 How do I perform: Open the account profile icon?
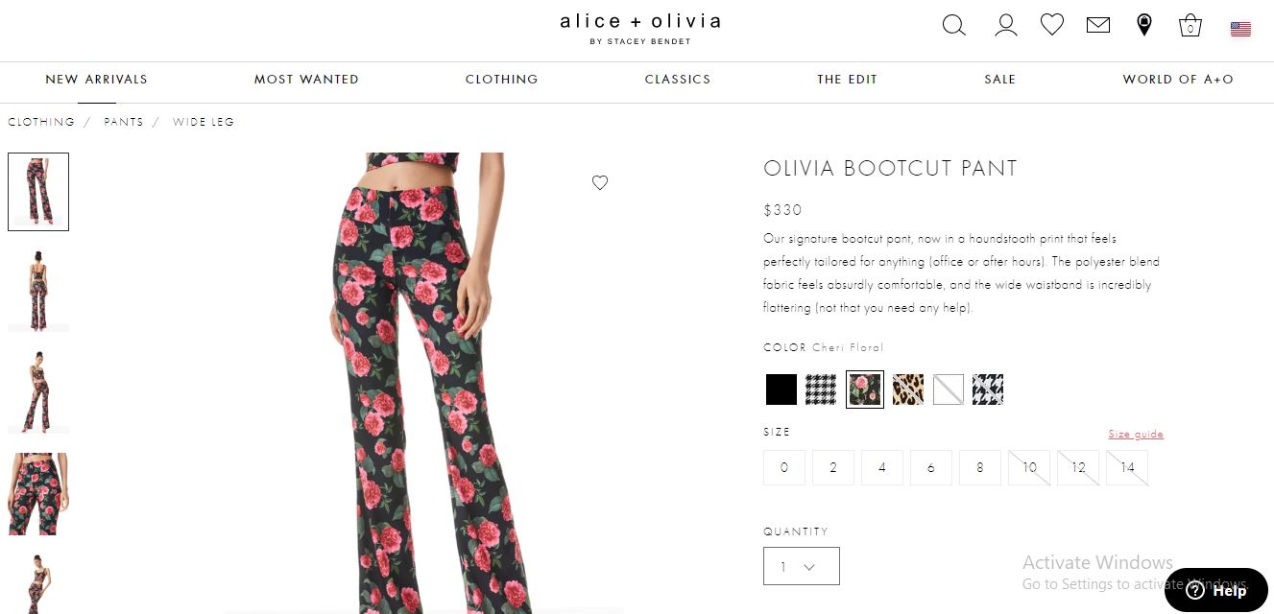(1005, 25)
